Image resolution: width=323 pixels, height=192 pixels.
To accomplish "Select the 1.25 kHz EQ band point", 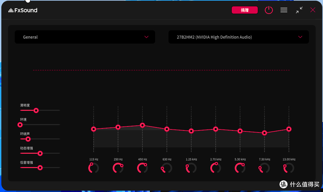I will [191, 131].
